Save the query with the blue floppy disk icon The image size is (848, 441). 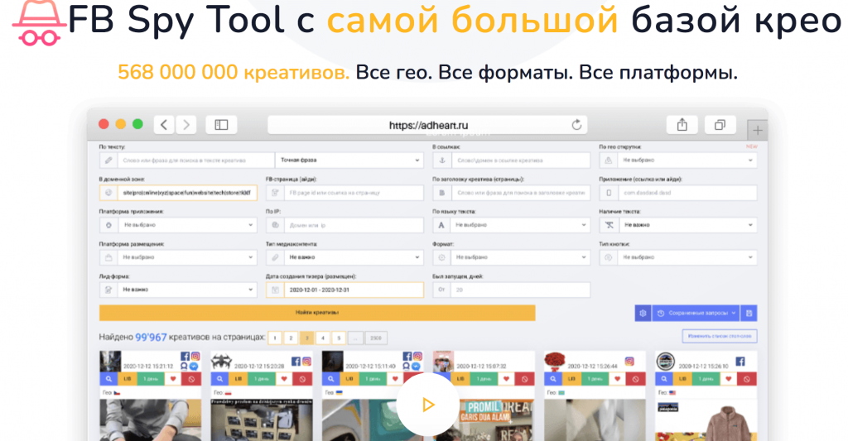click(x=749, y=313)
